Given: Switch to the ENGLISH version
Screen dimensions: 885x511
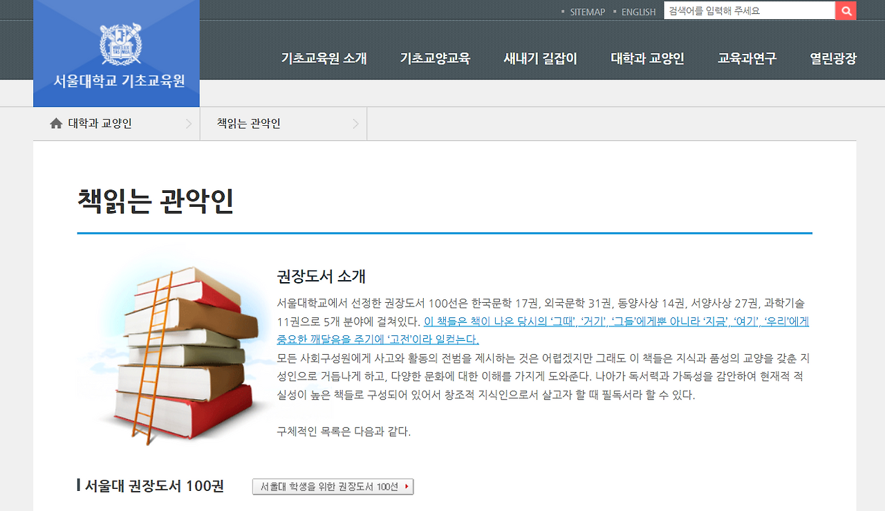Looking at the screenshot, I should tap(638, 11).
